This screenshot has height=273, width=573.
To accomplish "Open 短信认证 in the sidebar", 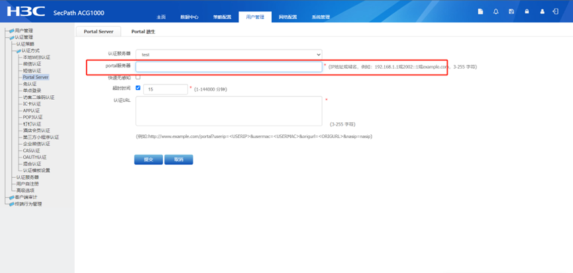I will tap(32, 71).
